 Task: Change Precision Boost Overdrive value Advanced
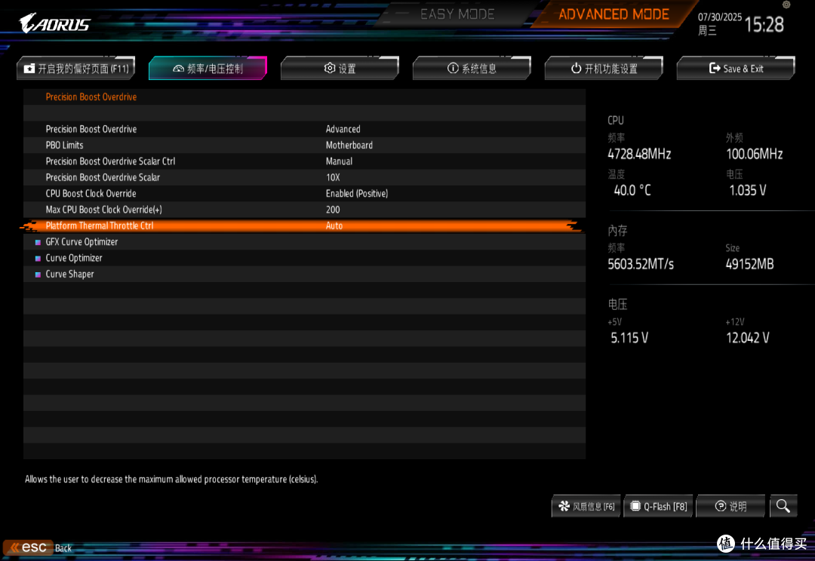(343, 129)
